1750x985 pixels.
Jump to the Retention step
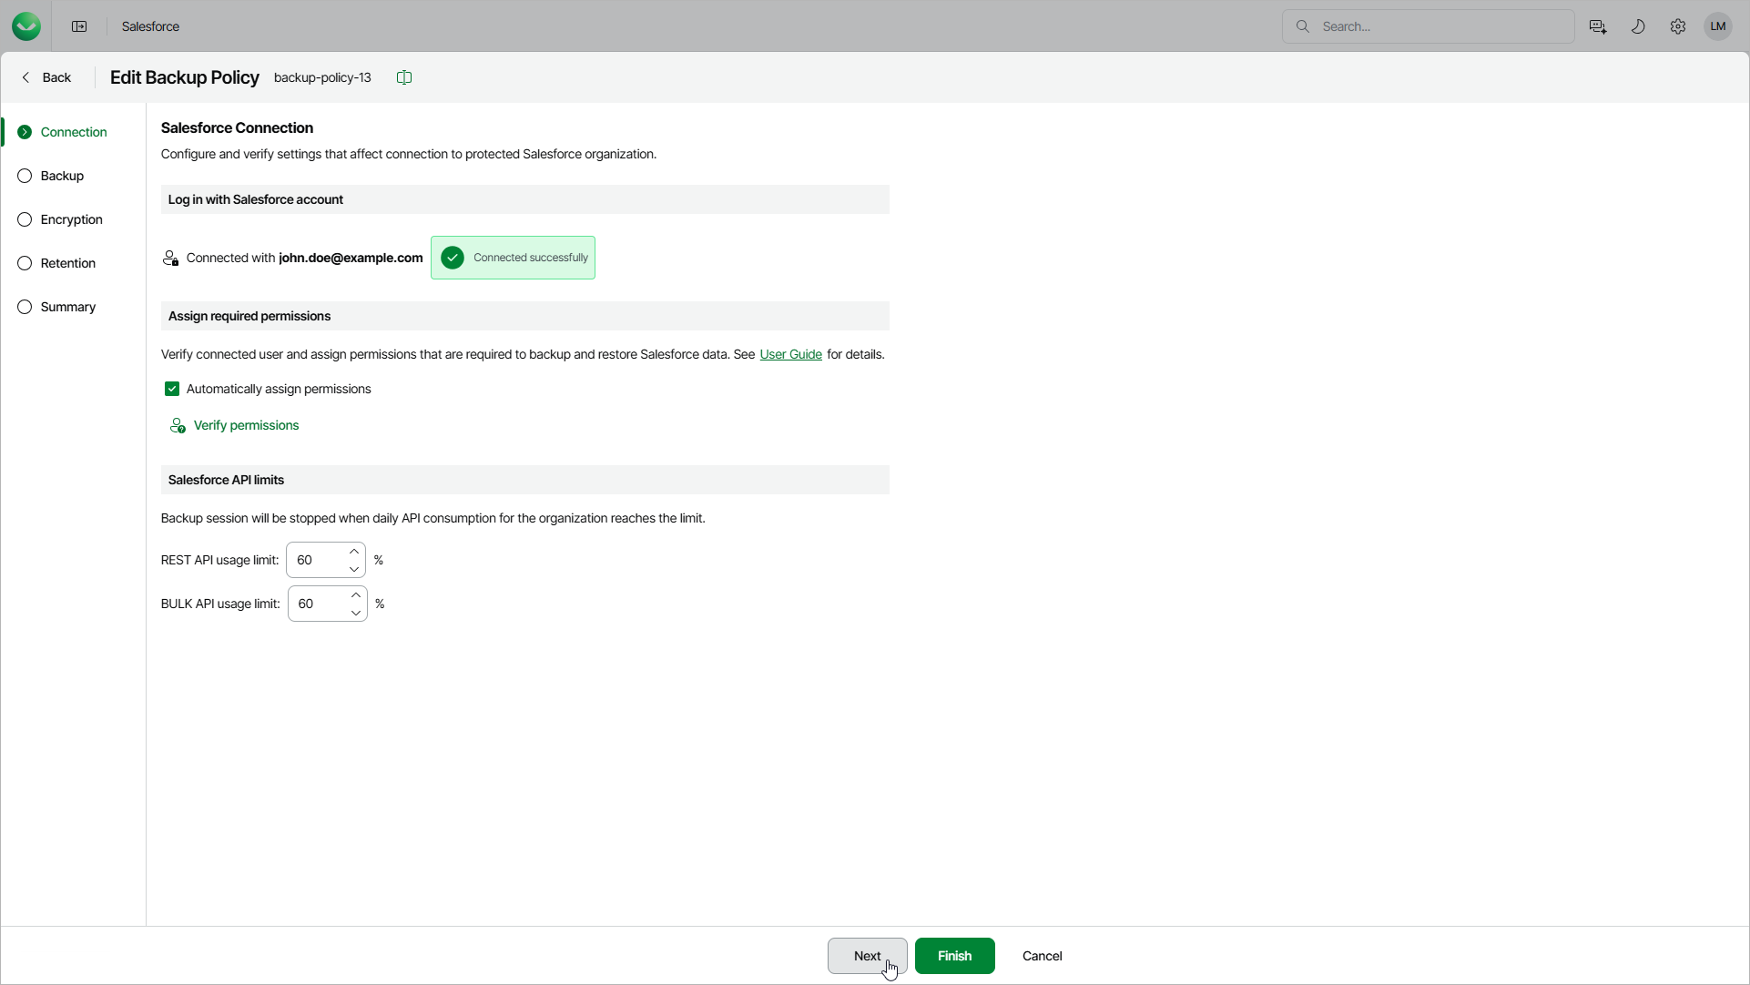tap(67, 263)
